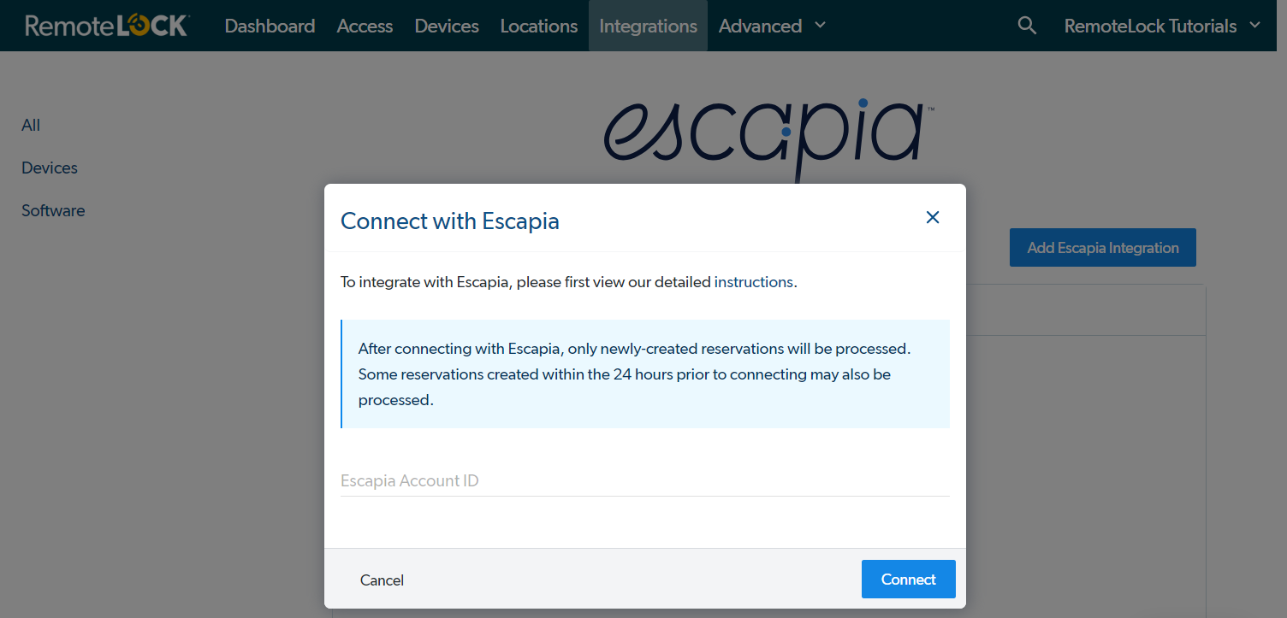Focus the Escapia Account ID field
Screen dimensions: 1287x618
click(644, 480)
